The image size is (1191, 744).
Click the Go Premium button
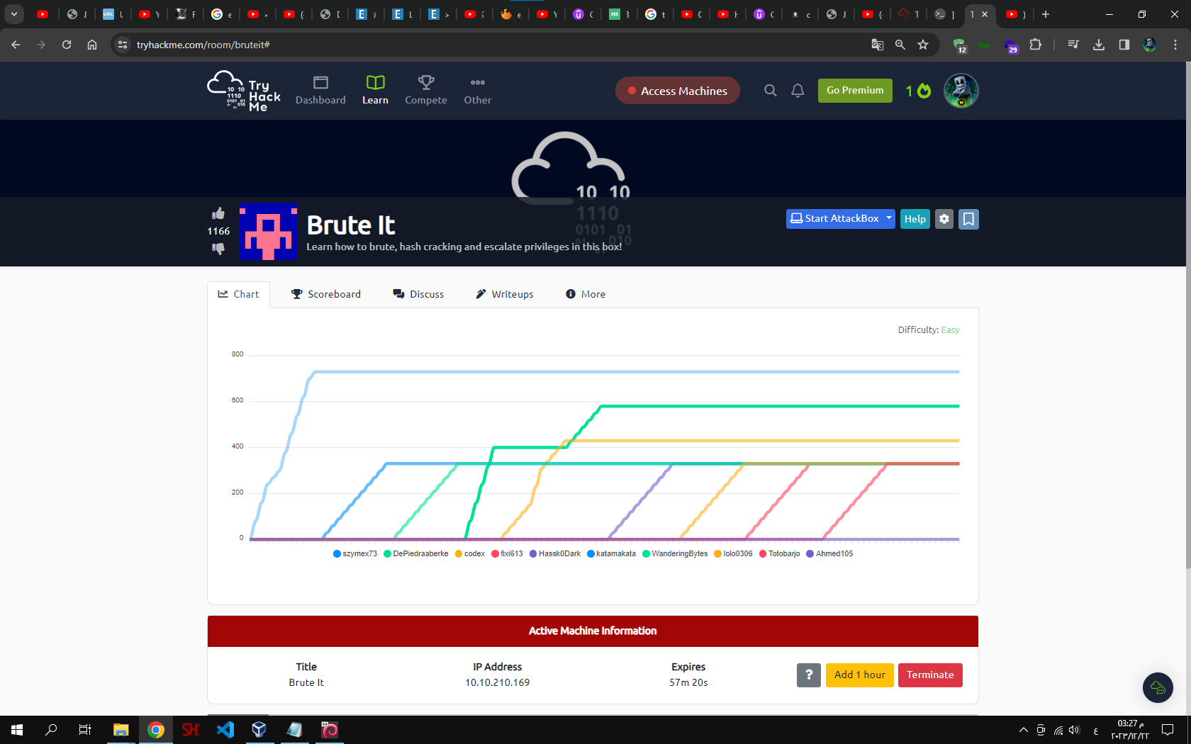(x=855, y=91)
